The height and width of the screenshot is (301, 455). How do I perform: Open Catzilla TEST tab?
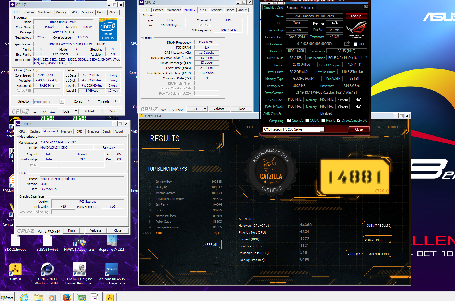pyautogui.click(x=249, y=127)
